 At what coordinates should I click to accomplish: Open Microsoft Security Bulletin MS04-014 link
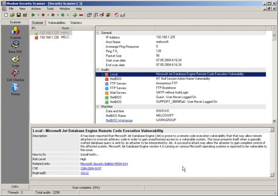pos(104,164)
